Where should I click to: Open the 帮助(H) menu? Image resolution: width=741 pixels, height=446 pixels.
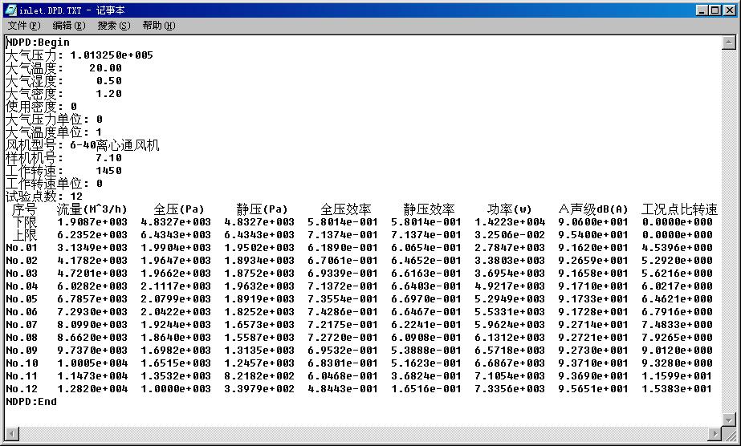[158, 26]
